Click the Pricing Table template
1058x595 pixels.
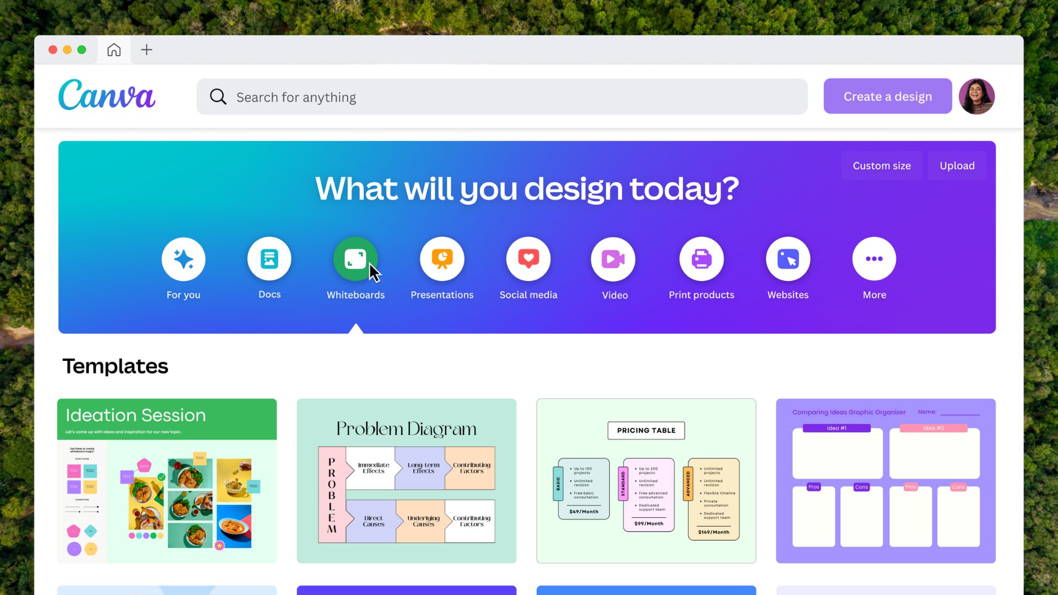coord(646,481)
